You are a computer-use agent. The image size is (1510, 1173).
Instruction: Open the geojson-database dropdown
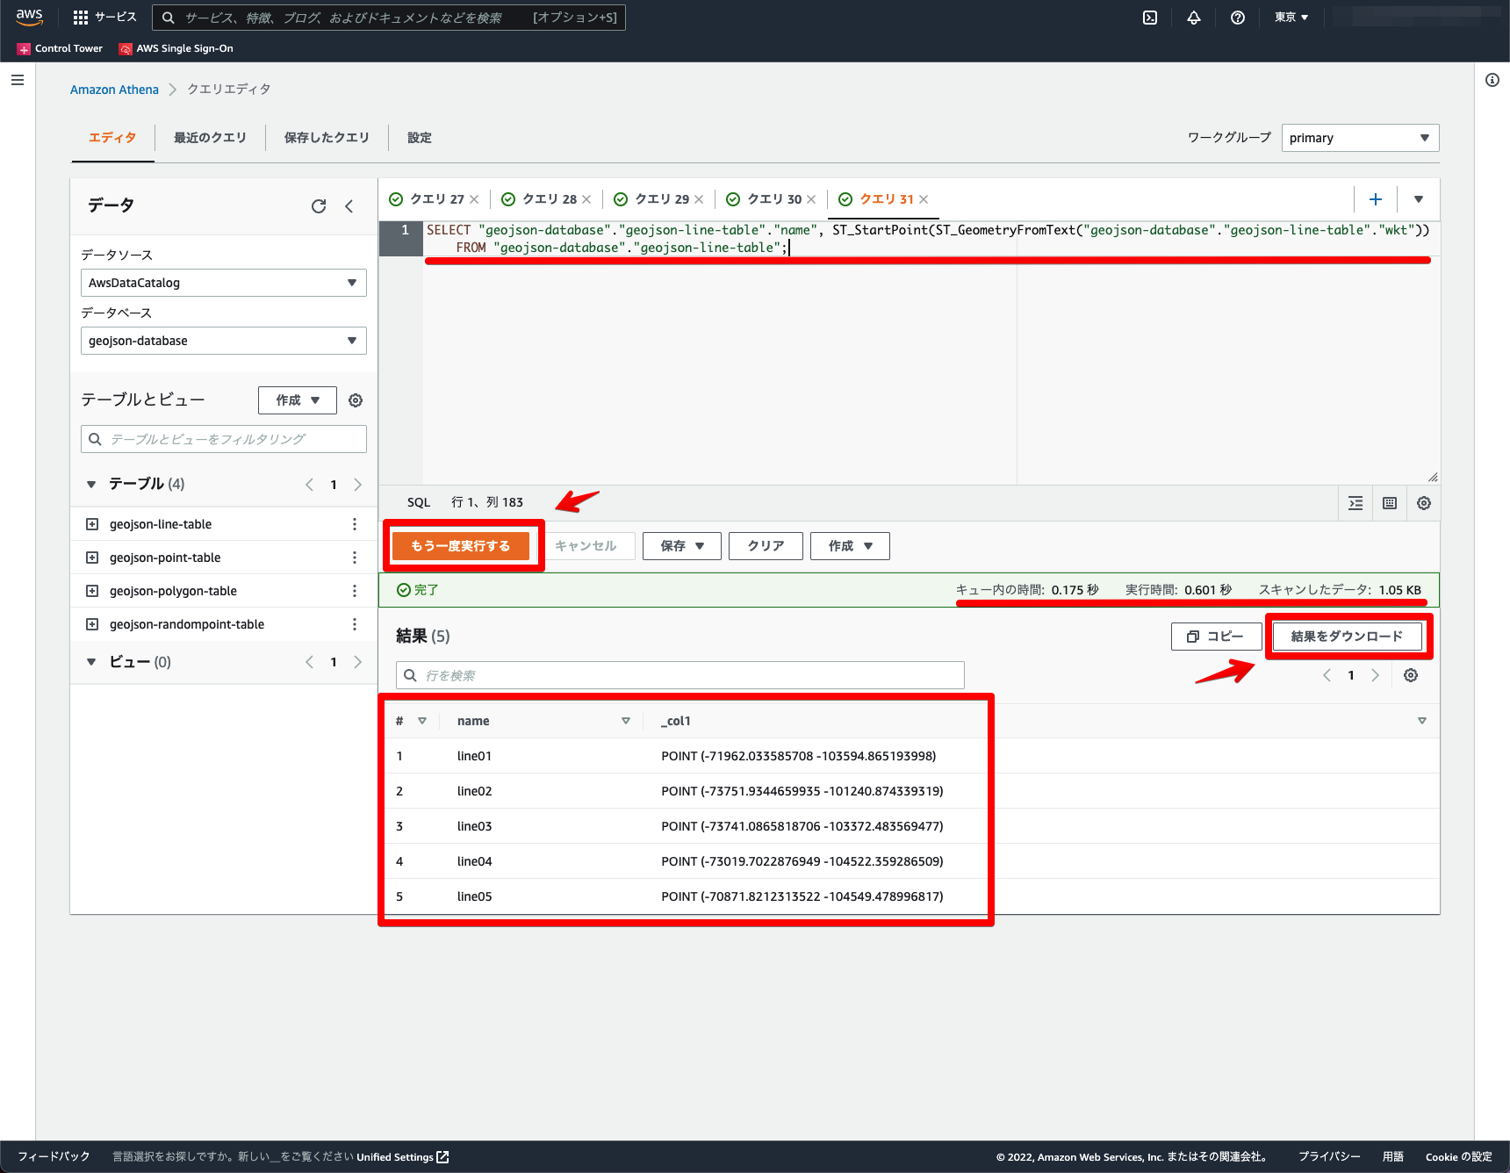(224, 341)
